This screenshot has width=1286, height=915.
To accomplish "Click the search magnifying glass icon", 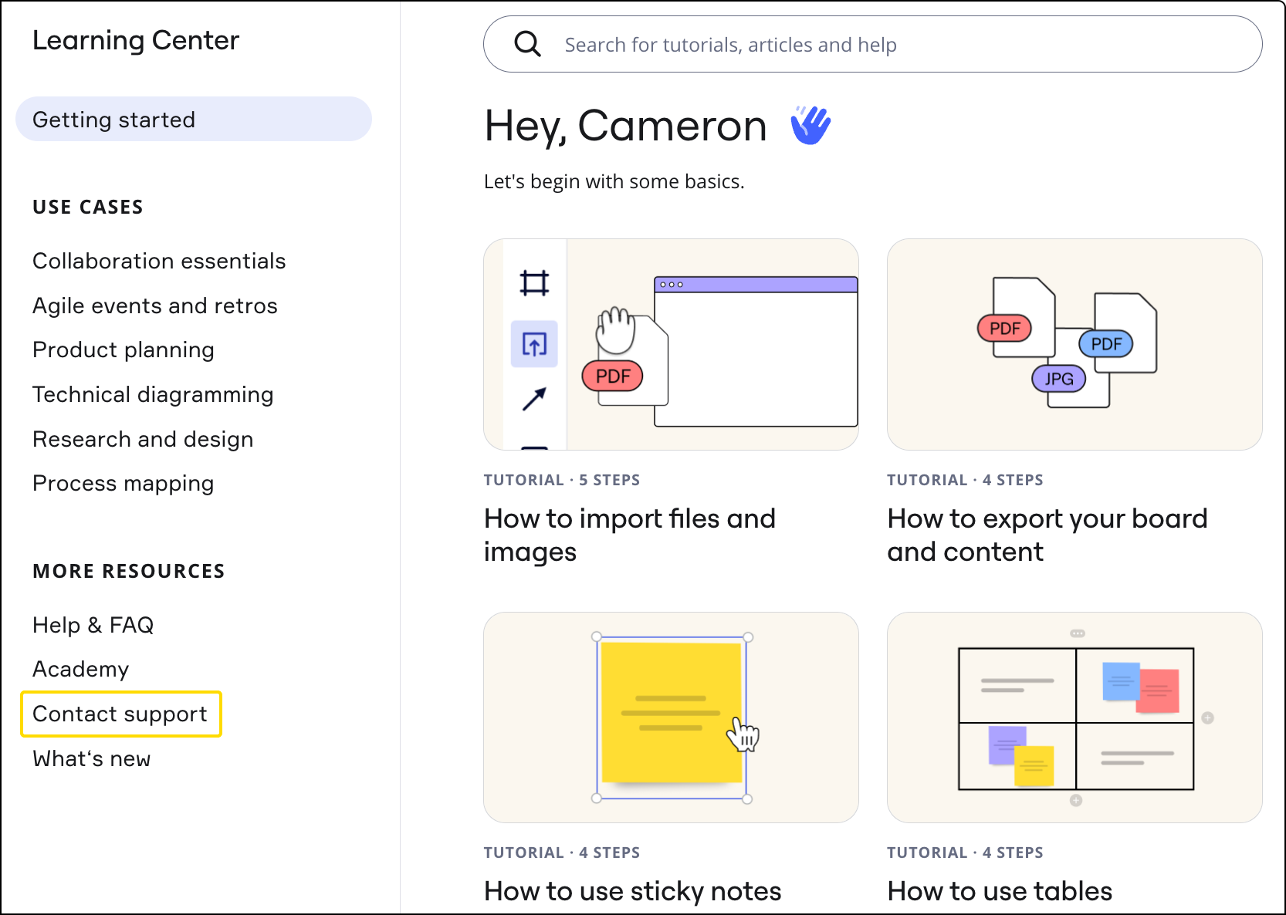I will 527,44.
